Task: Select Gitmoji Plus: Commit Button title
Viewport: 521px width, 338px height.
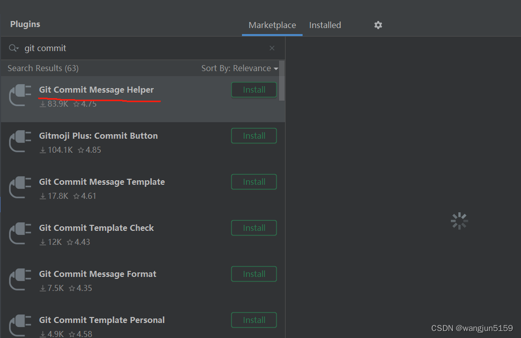Action: coord(98,136)
